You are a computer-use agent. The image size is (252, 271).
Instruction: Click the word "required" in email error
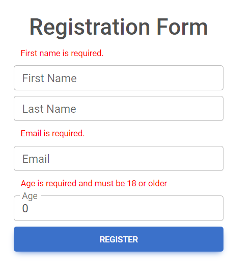(x=68, y=134)
